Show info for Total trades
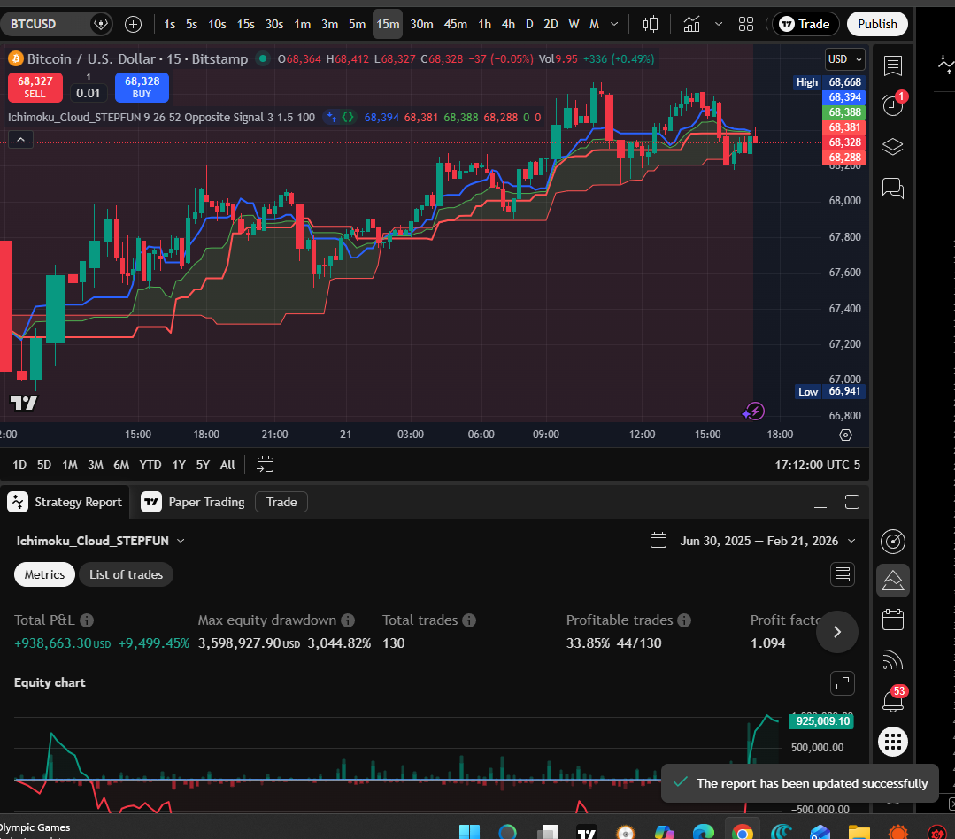 tap(469, 620)
